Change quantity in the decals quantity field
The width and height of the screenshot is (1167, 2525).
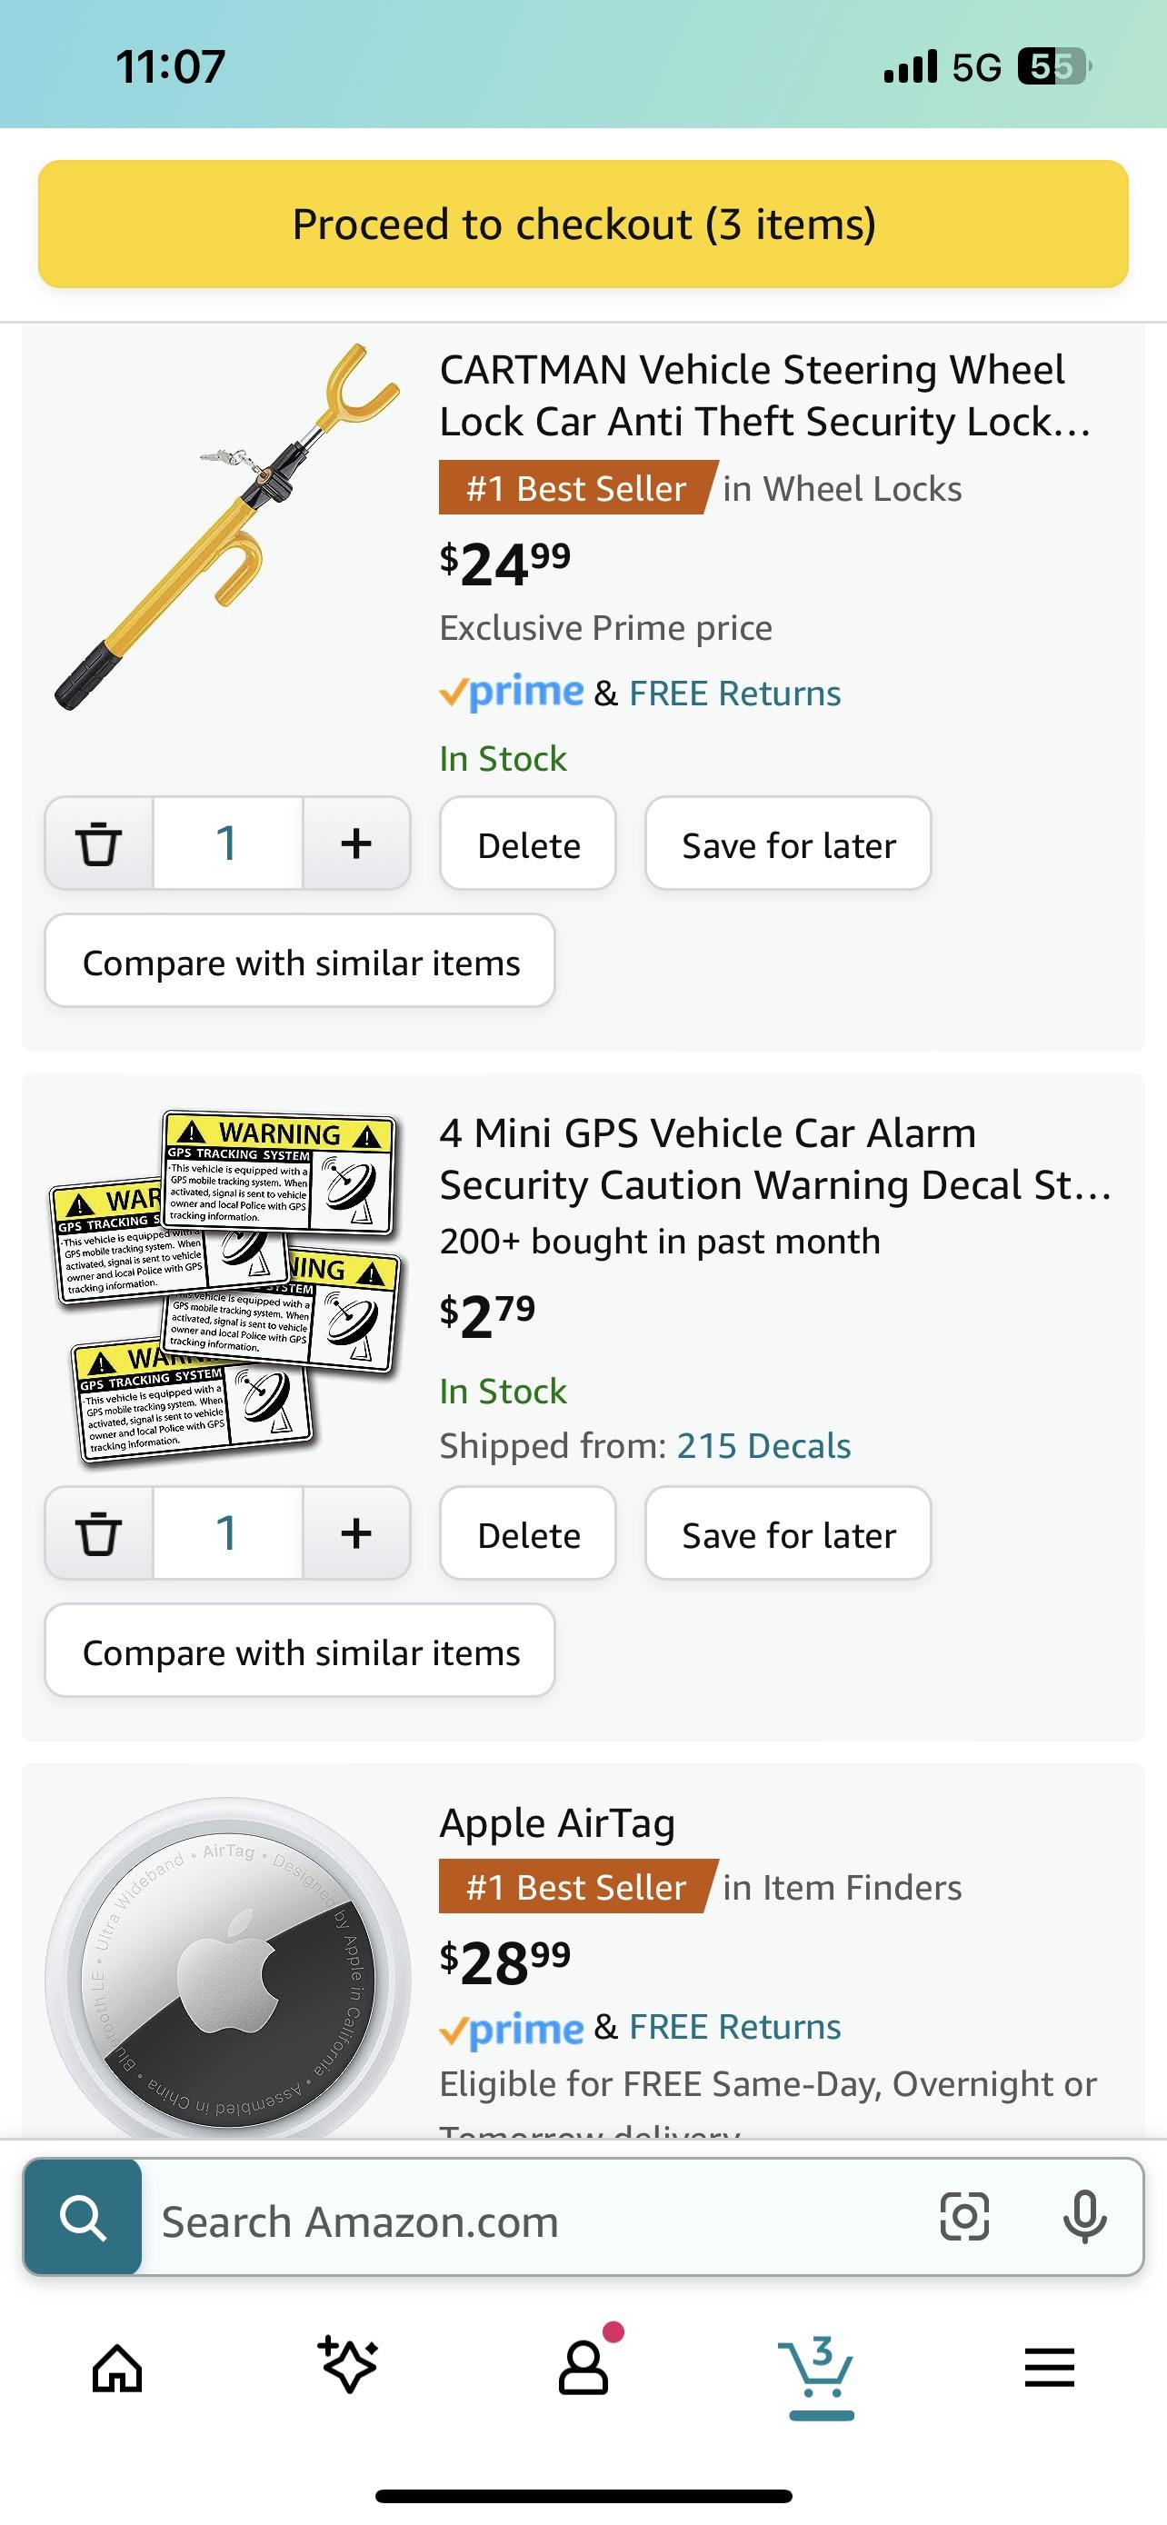click(x=227, y=1533)
